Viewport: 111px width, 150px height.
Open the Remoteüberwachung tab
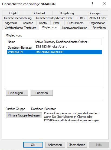coord(18,18)
